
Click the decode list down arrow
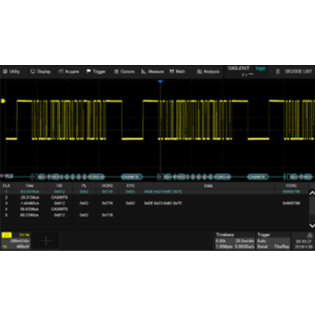[312, 226]
